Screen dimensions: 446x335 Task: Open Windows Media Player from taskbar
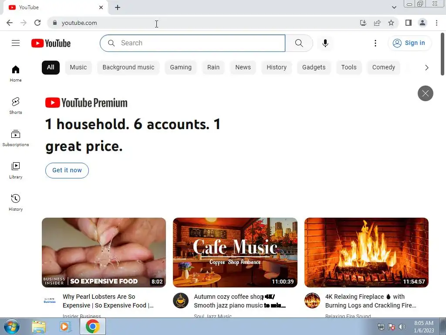tap(65, 326)
